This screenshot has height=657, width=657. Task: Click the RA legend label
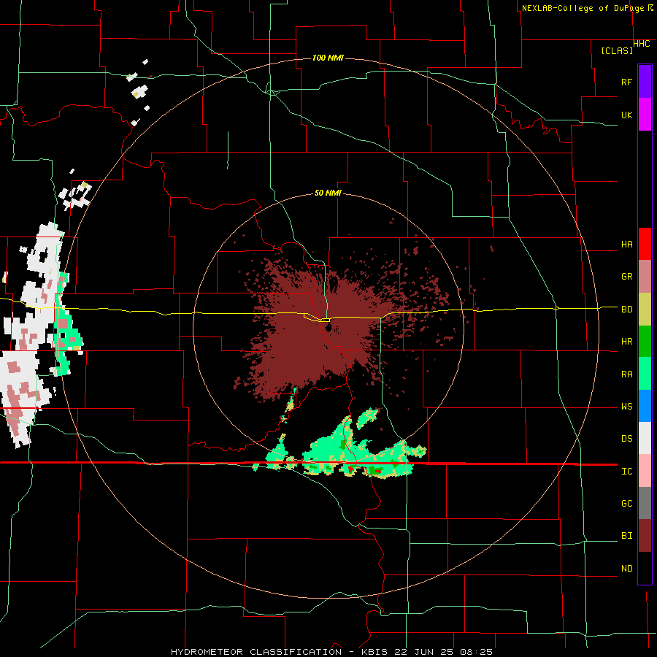click(x=626, y=374)
